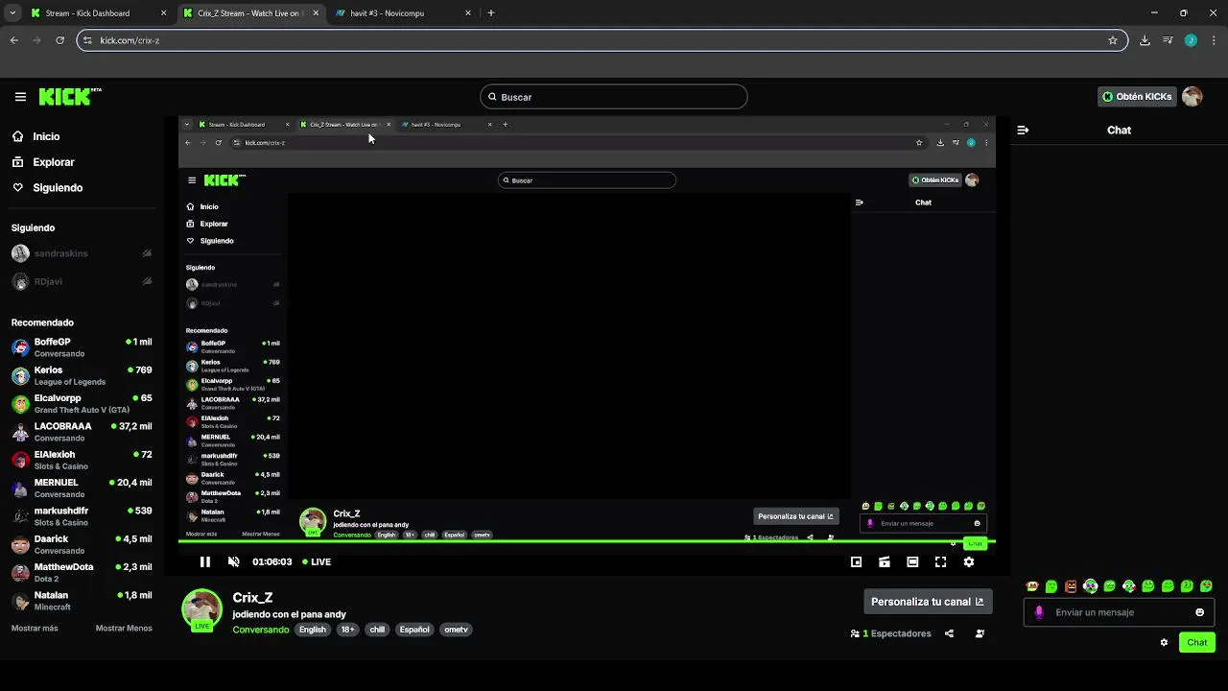Expand list with Mostrar más
Viewport: 1228px width, 691px height.
(x=35, y=629)
